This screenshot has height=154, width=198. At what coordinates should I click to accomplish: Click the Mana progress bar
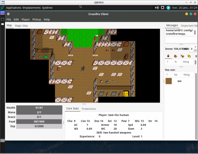tap(39, 112)
